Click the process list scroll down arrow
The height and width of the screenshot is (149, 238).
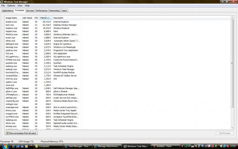click(232, 128)
